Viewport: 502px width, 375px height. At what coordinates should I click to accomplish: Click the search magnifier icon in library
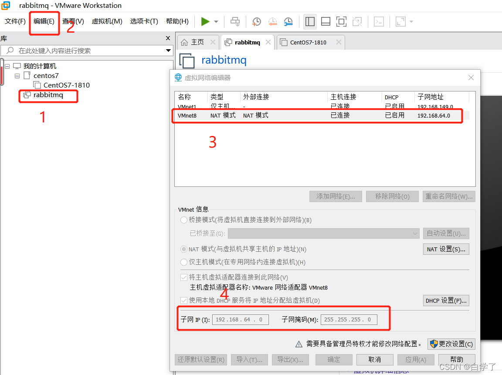point(10,50)
